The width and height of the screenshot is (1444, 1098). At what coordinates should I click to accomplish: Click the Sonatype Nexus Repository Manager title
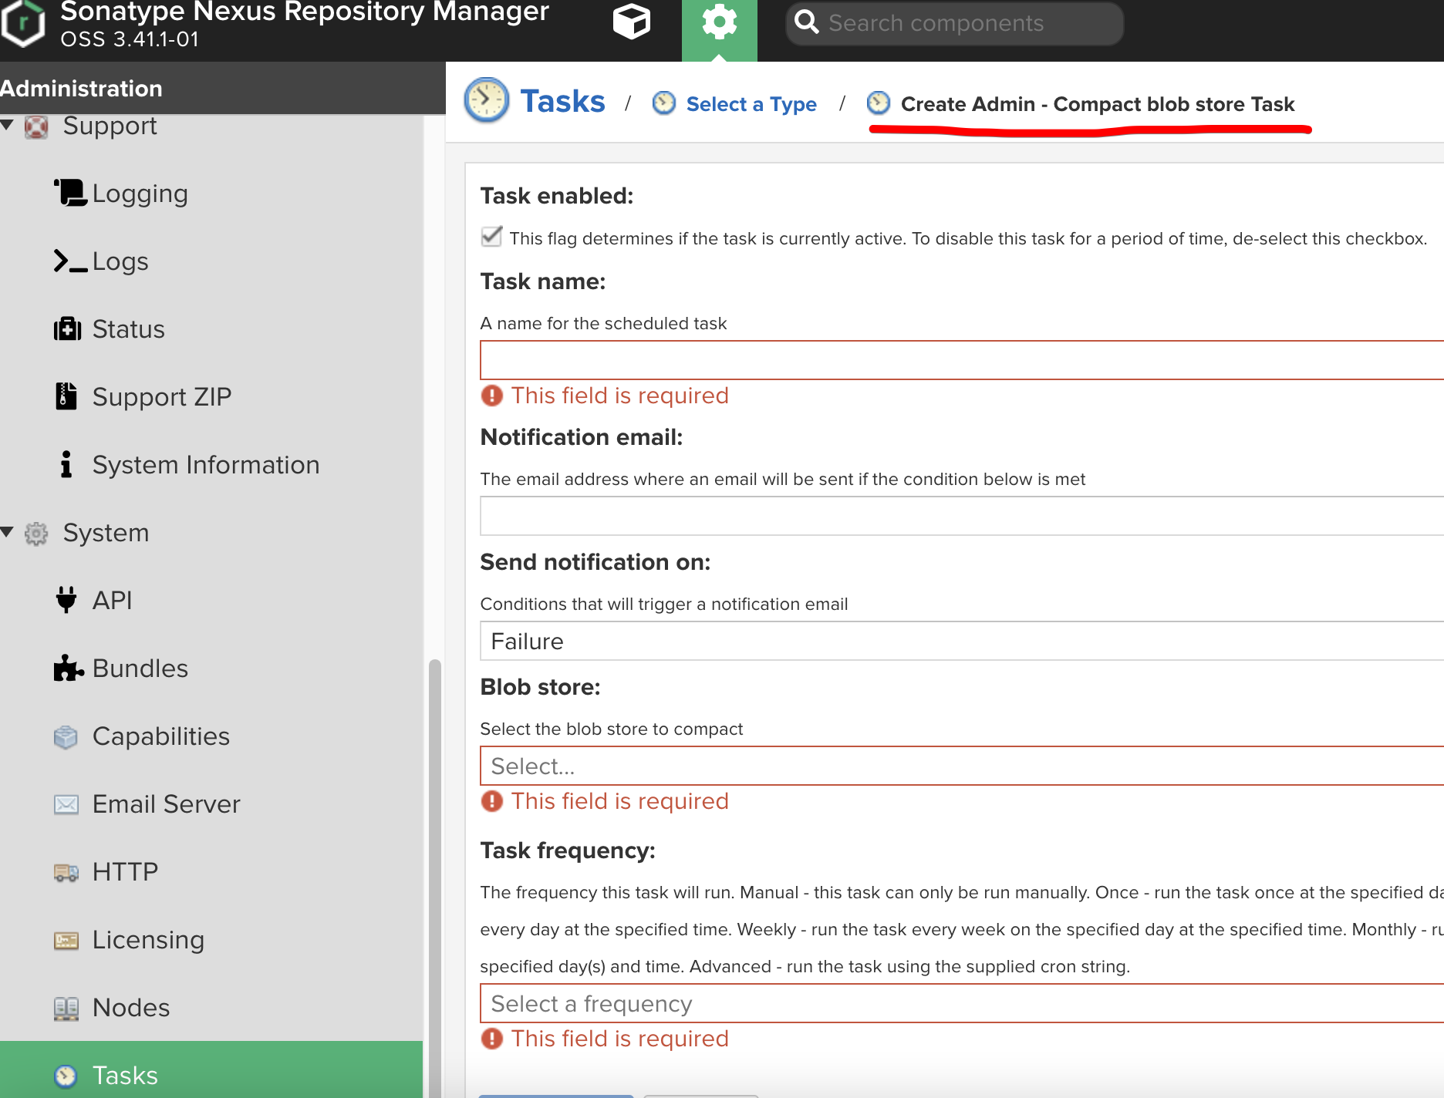tap(305, 12)
